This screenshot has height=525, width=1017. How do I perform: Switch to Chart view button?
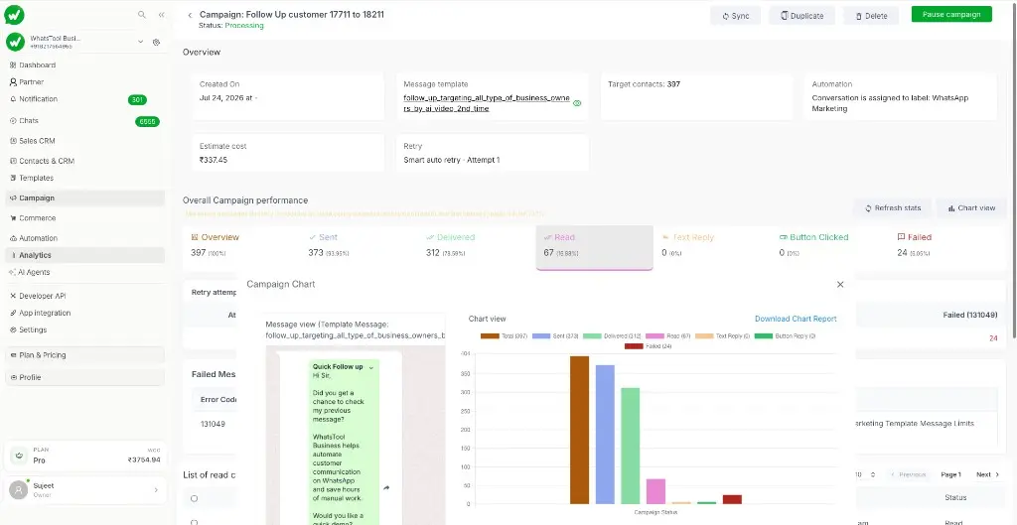971,208
